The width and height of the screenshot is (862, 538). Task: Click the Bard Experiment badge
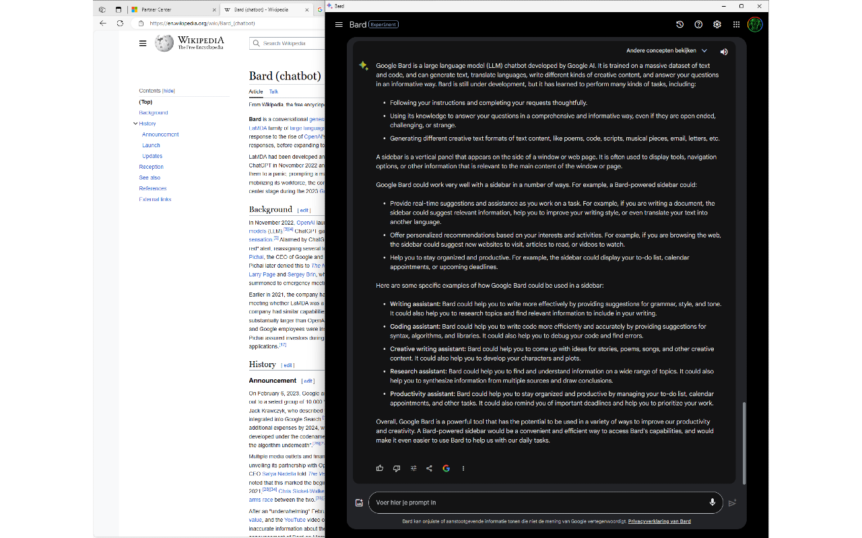[x=384, y=25]
